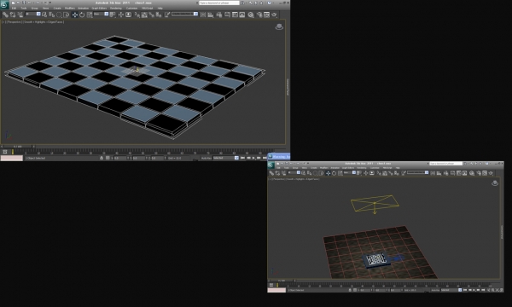Image resolution: width=512 pixels, height=307 pixels.
Task: Click Use Pivot Point Center in top window
Action: coord(113,14)
